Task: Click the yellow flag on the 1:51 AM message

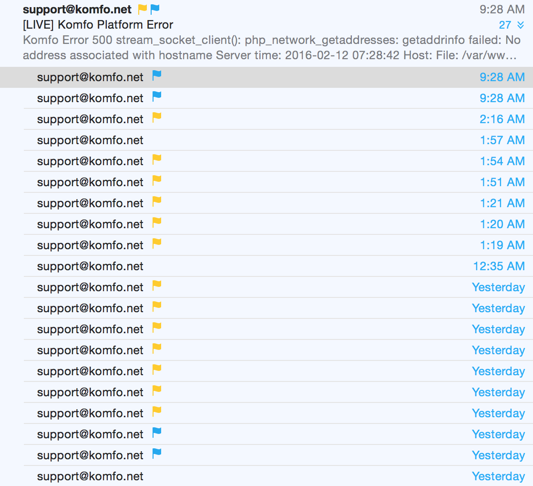Action: click(157, 181)
